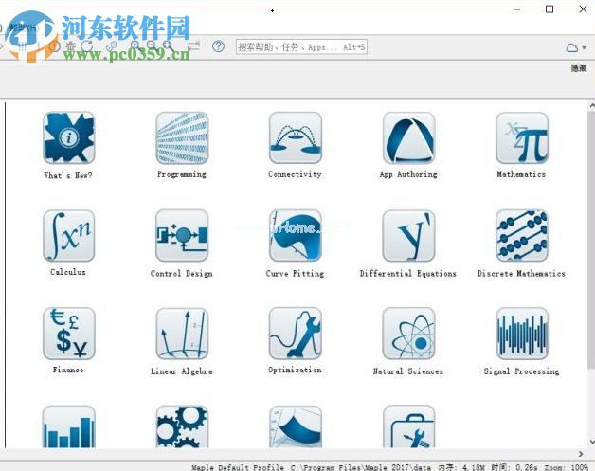
Task: Open the gears tile in bottom row
Action: pyautogui.click(x=182, y=426)
